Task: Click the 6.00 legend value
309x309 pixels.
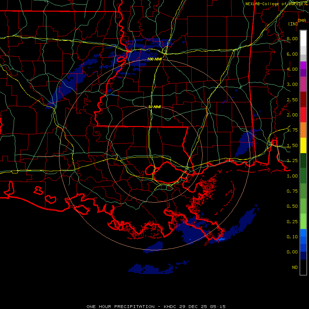Action: 292,54
